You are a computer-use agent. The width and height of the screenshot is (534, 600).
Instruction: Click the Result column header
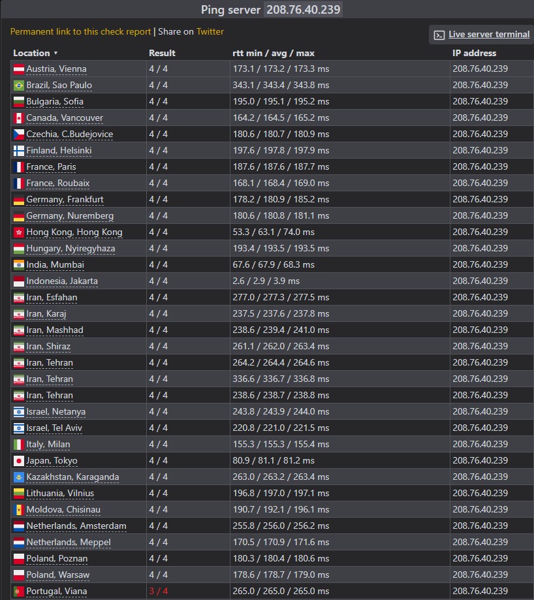[x=162, y=53]
